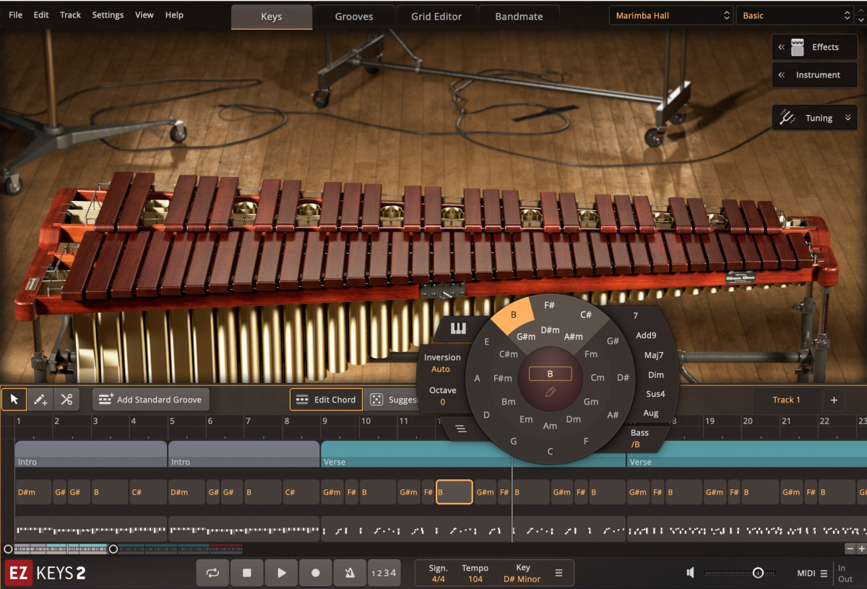Toggle the loop playback mode
The height and width of the screenshot is (589, 867).
[212, 572]
